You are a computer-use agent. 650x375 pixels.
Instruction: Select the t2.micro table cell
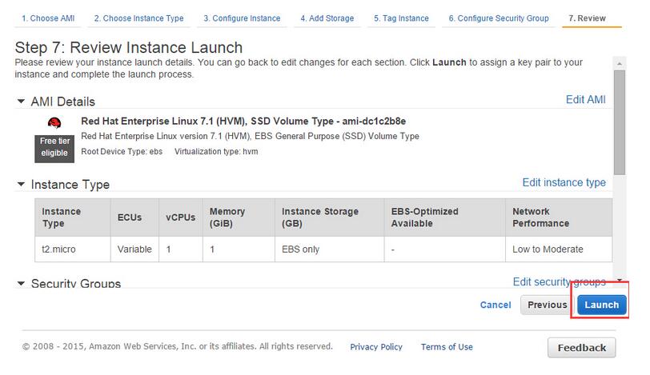73,249
